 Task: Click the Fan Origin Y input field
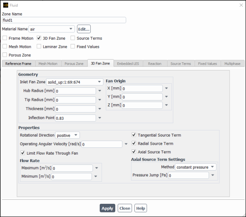pyautogui.click(x=142, y=97)
